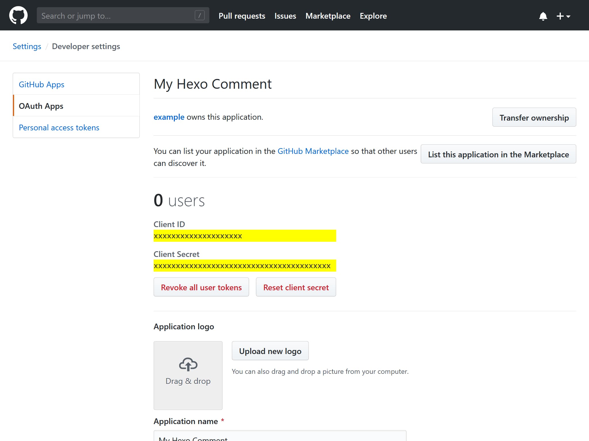Open Personal access tokens section

(59, 127)
